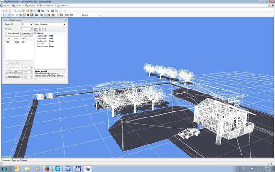Click the Draw column header in the LOD list

(25, 39)
